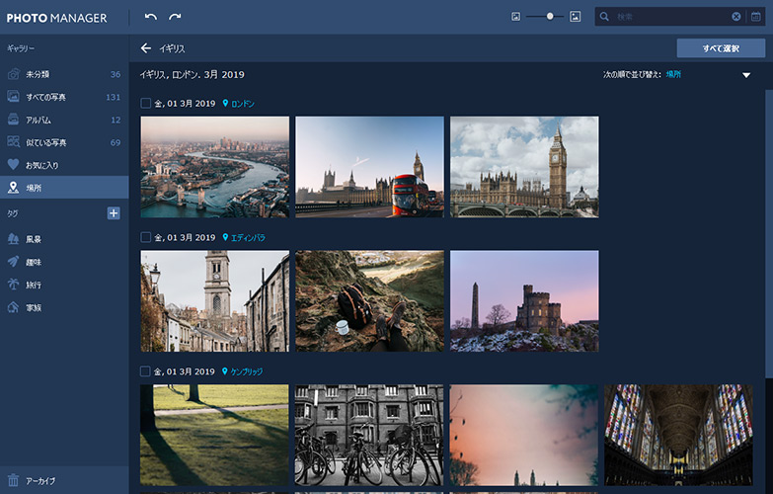Click the ロンドン location pin icon
The height and width of the screenshot is (494, 773).
click(225, 103)
